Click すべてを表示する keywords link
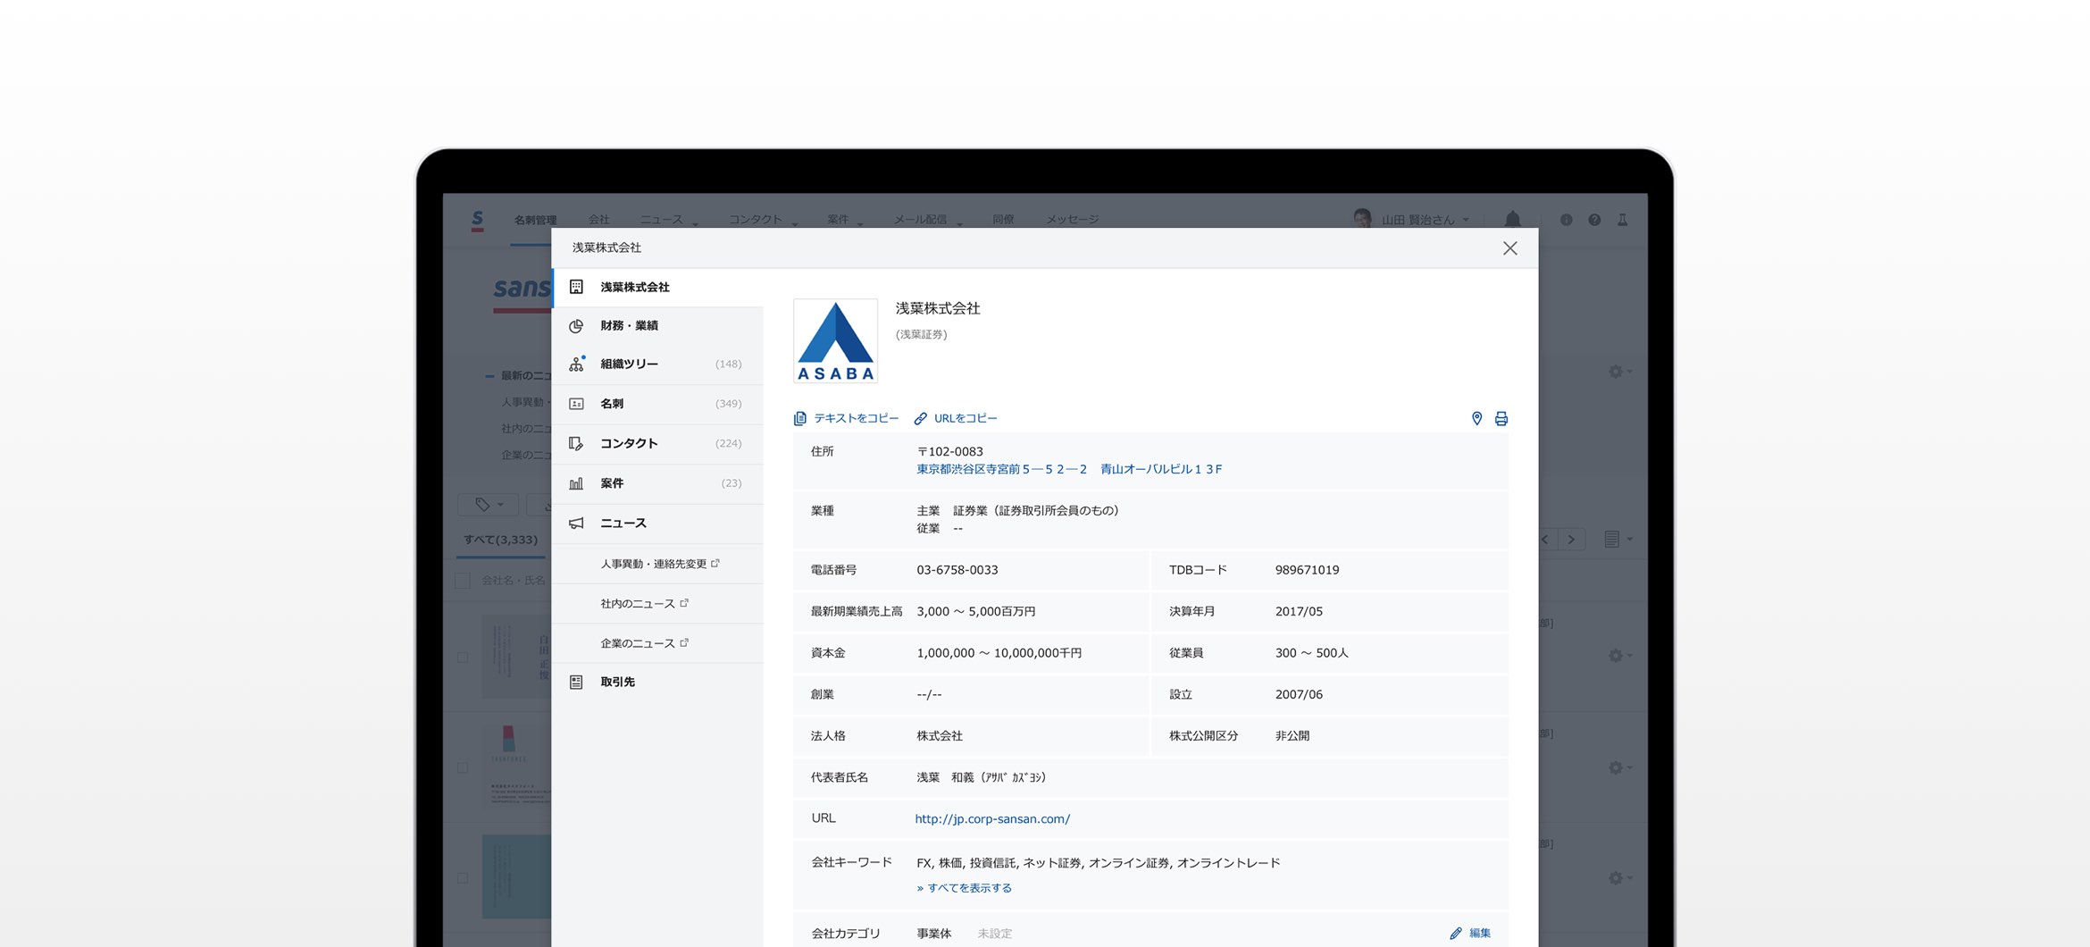Screen dimensions: 2090x947 click(x=964, y=888)
